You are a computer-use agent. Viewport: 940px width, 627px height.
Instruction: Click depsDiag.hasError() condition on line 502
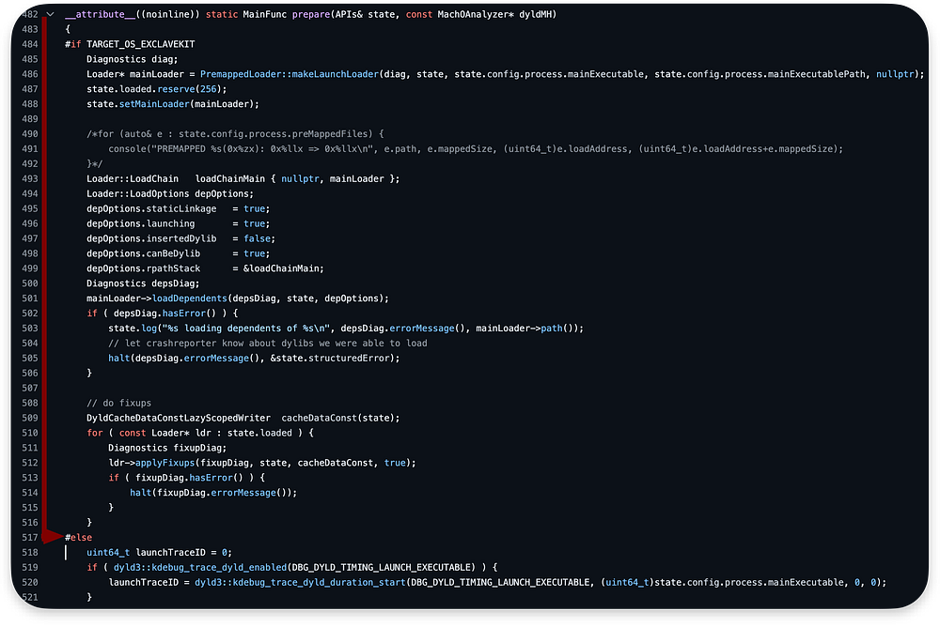tap(164, 313)
